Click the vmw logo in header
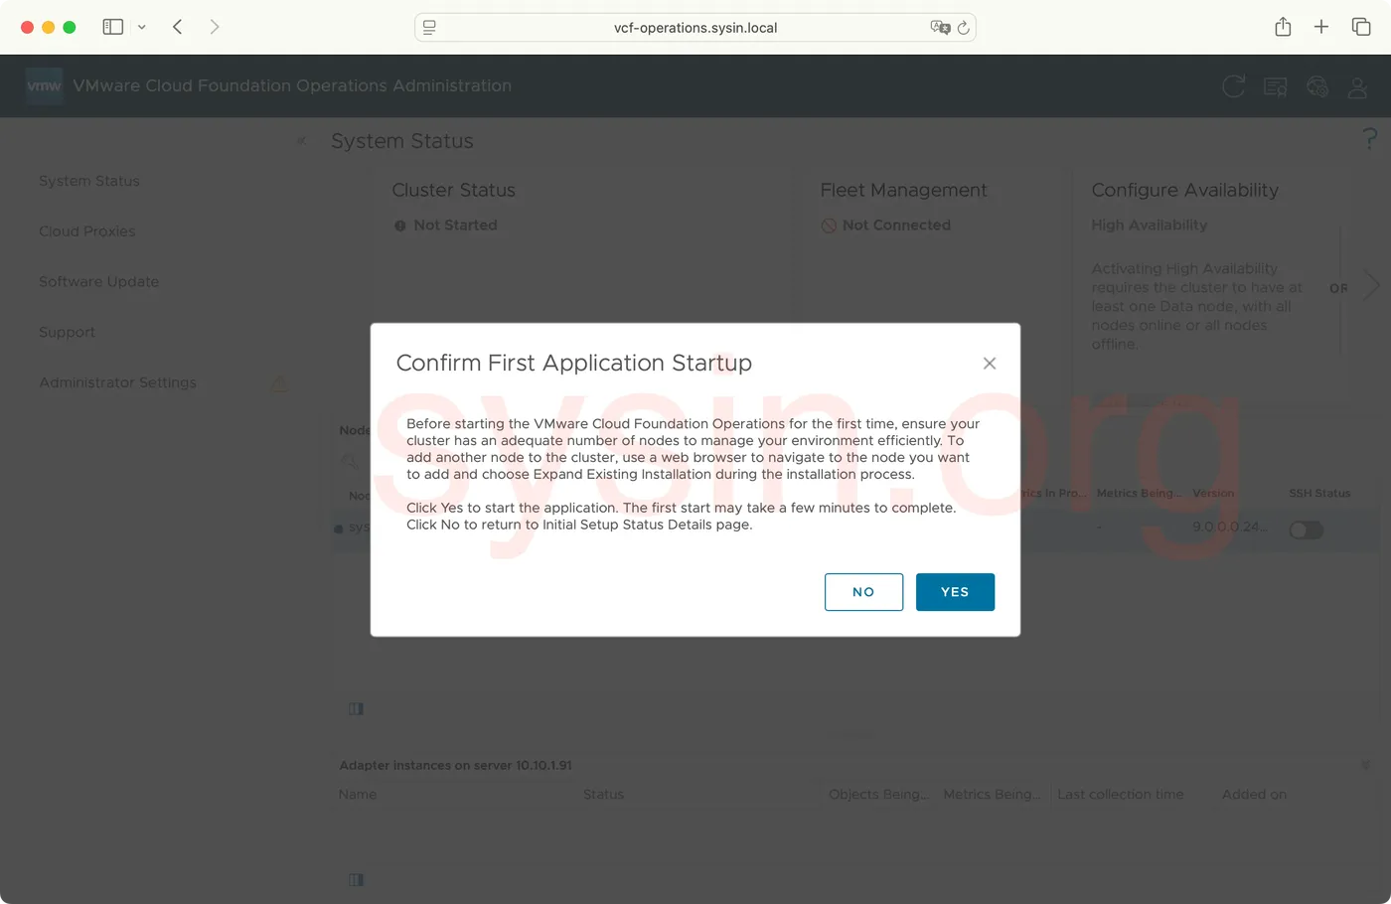This screenshot has width=1391, height=904. (x=44, y=85)
